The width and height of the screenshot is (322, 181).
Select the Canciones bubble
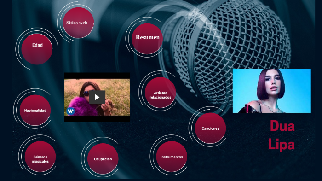pos(210,128)
